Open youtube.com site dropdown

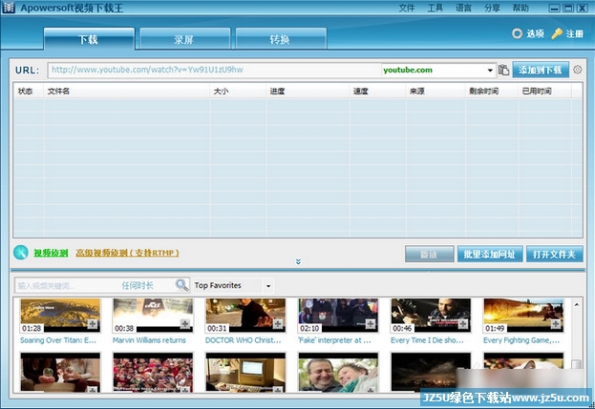490,70
